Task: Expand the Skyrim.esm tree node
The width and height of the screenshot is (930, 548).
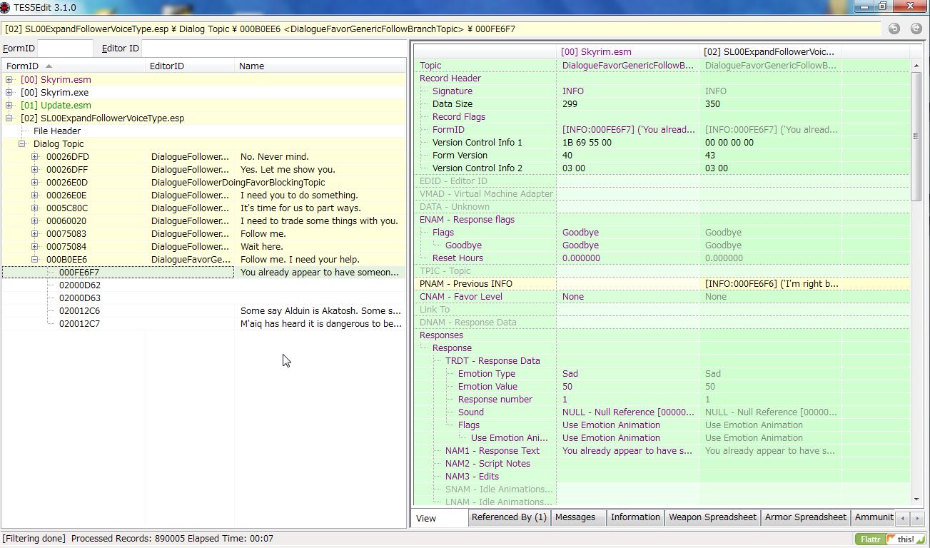Action: click(9, 80)
